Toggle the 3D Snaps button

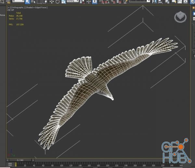point(102,2)
